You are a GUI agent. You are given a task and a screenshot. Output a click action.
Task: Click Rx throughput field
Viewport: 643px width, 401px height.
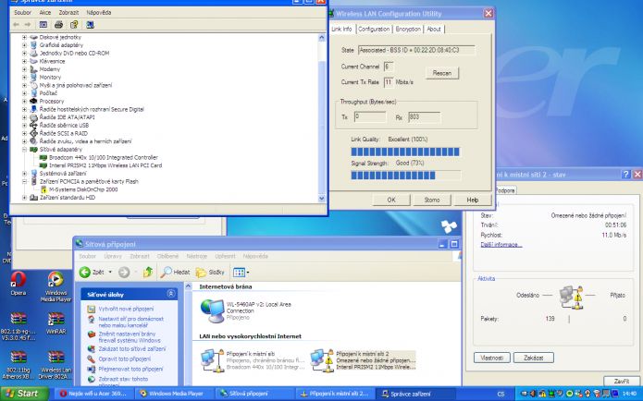(x=425, y=117)
